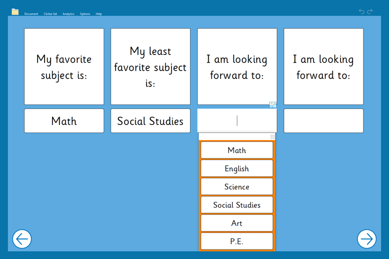Click the picture icon above active cell
The image size is (389, 259).
[273, 105]
